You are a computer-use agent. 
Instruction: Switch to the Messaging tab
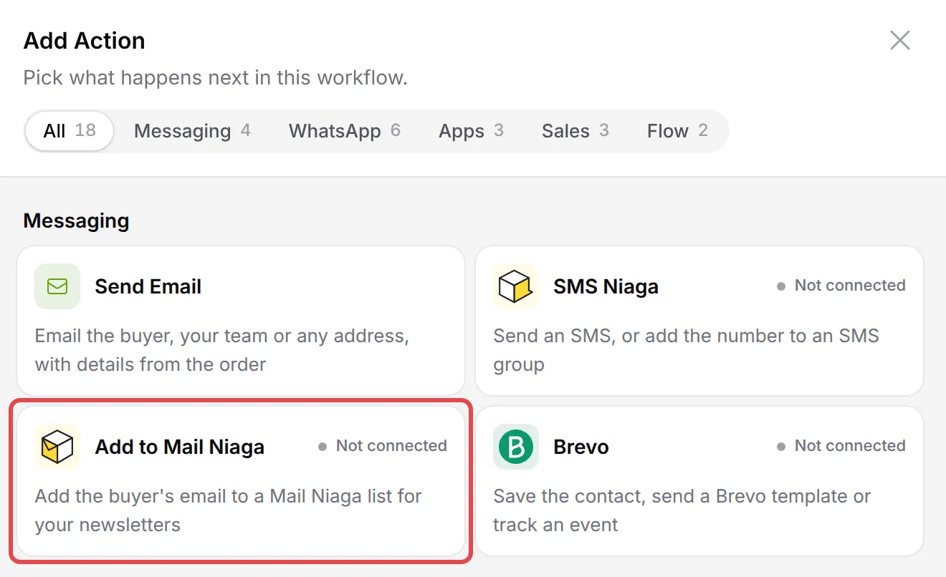(192, 131)
